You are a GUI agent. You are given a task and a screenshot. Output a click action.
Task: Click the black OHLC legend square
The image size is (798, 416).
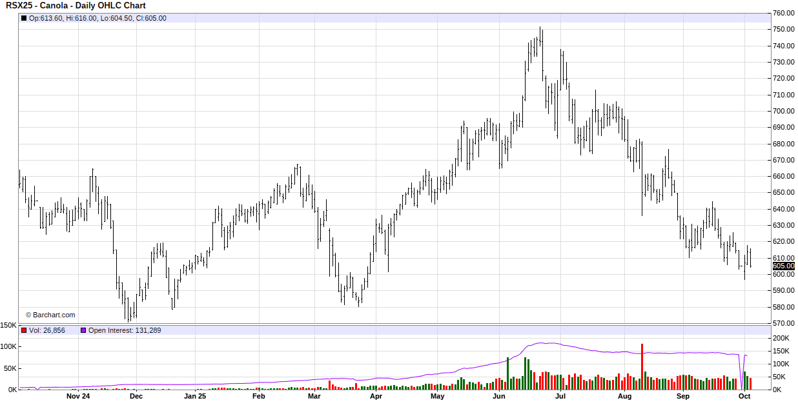(24, 18)
